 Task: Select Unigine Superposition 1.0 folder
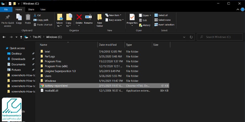[x=104, y=71]
